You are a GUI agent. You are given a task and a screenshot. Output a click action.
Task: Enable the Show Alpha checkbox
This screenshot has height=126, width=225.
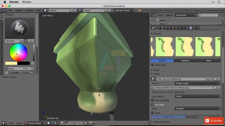pyautogui.click(x=153, y=65)
